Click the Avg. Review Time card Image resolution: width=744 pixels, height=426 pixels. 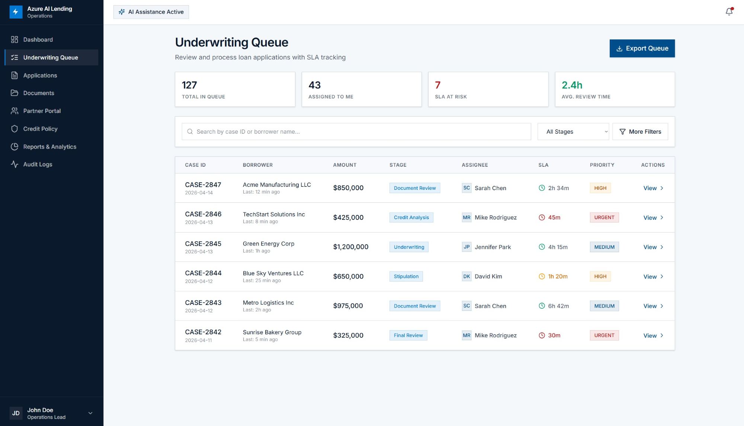click(x=615, y=89)
